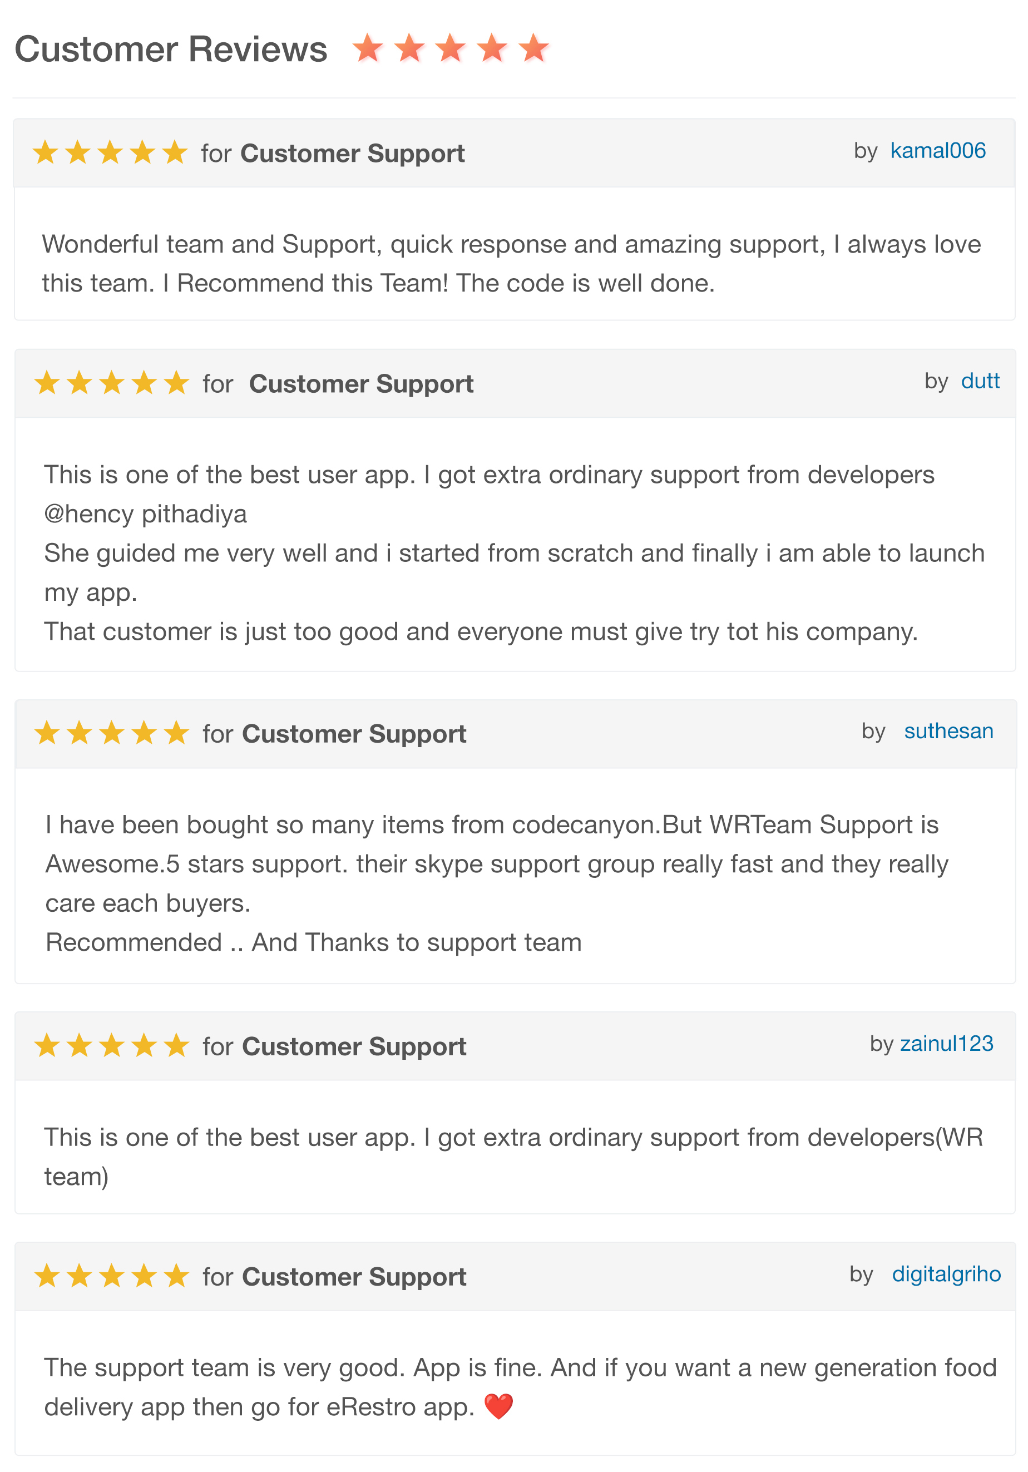Image resolution: width=1028 pixels, height=1472 pixels.
Task: Click Customer Support label in dutt's review
Action: (361, 383)
